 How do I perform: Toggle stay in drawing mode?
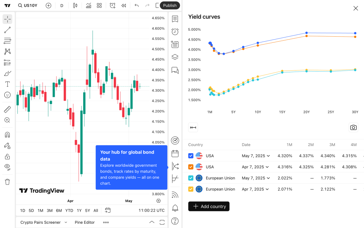point(7,146)
